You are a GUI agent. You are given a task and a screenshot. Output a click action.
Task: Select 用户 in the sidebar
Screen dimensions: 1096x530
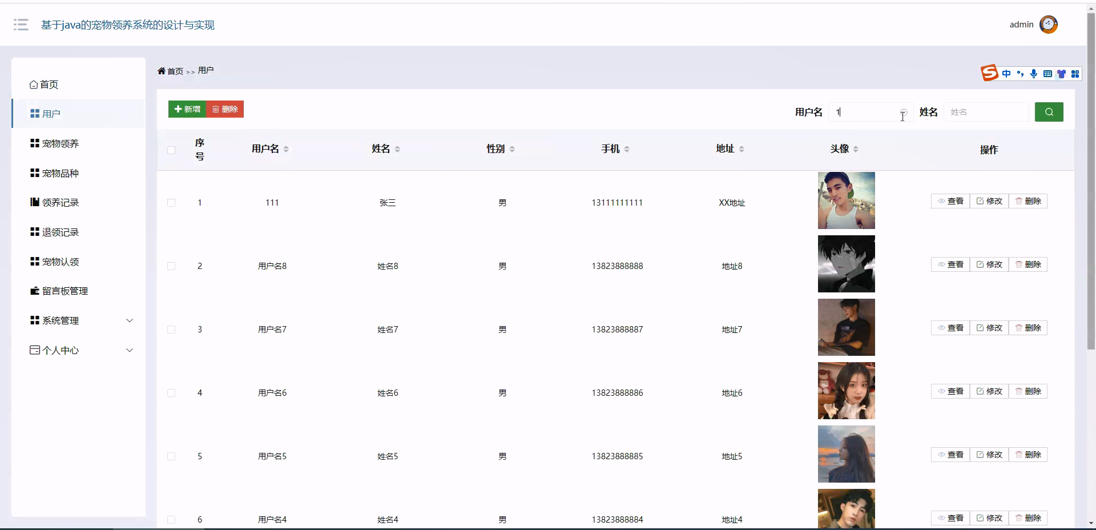tap(79, 114)
